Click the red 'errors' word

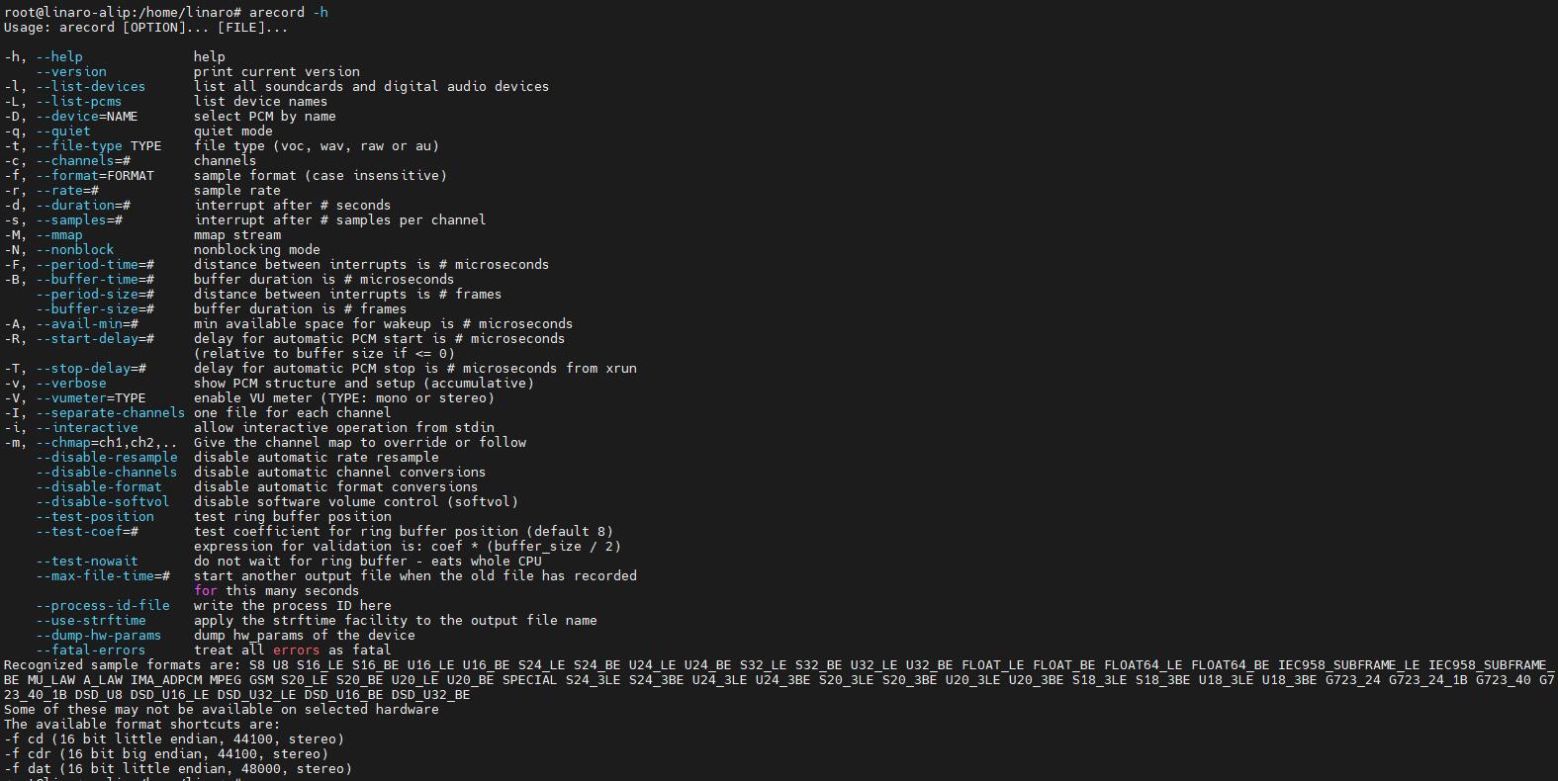296,651
